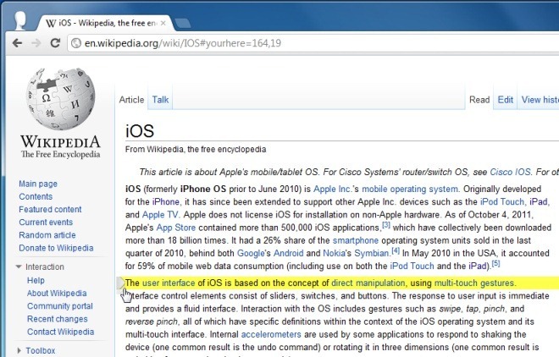Viewport: 559px width, 357px height.
Task: Follow the smartphone link
Action: click(356, 240)
